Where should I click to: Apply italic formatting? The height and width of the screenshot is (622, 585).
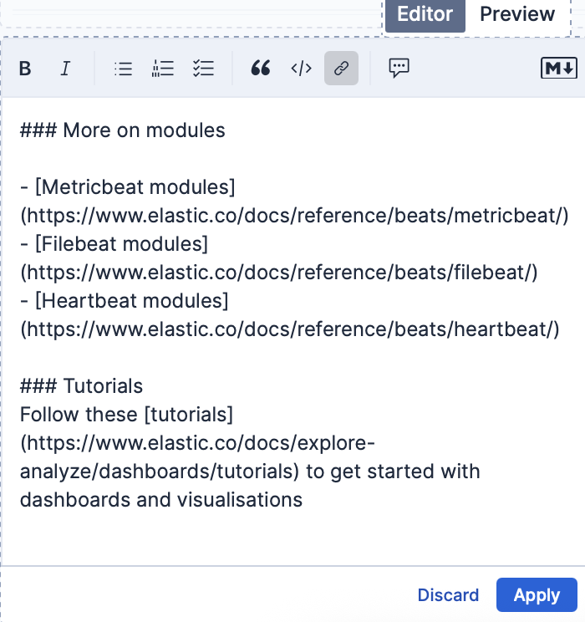(x=65, y=69)
